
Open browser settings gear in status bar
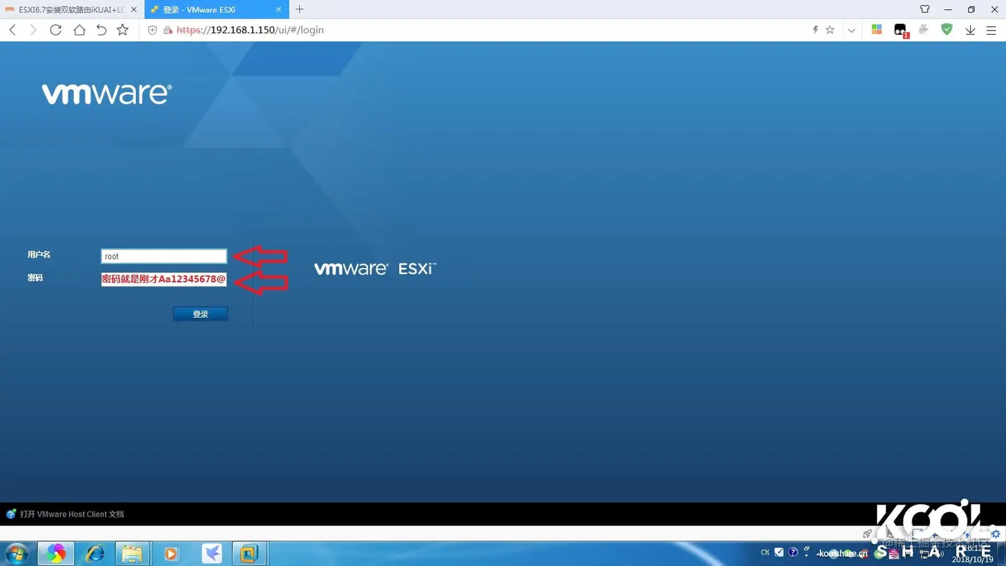[x=995, y=533]
